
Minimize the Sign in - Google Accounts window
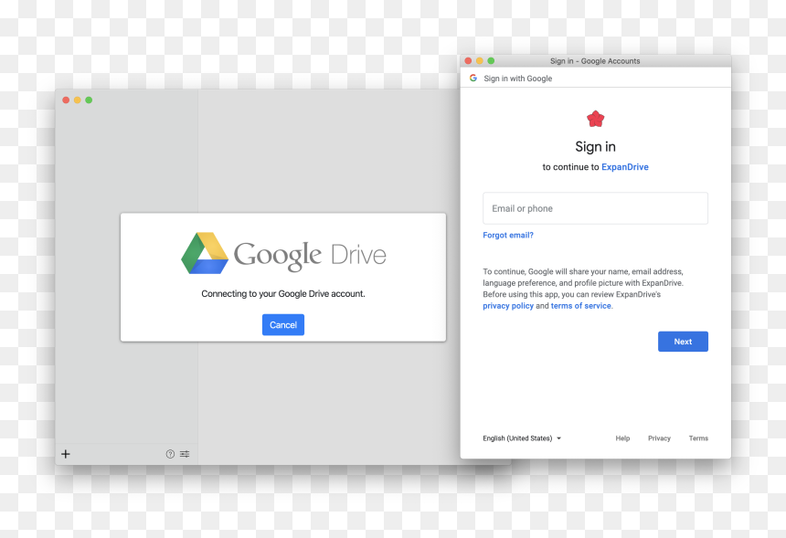point(480,60)
